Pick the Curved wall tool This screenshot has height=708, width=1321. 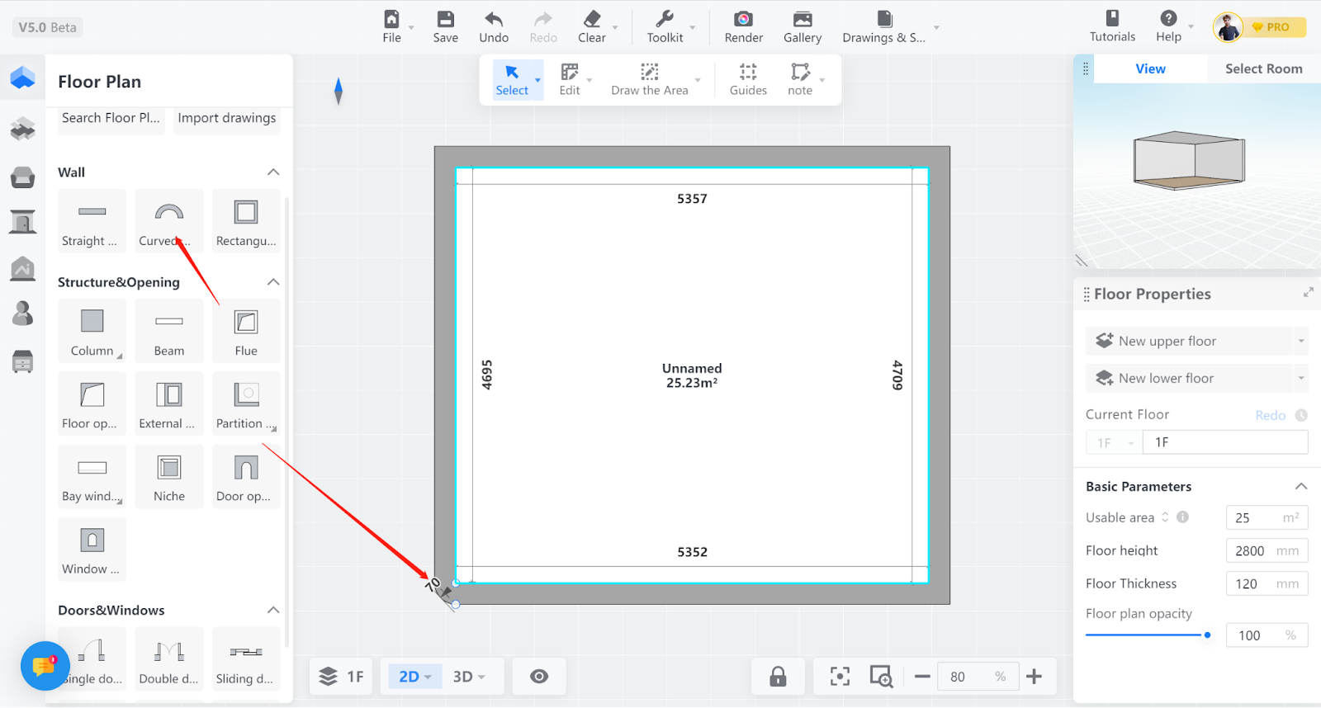tap(168, 220)
